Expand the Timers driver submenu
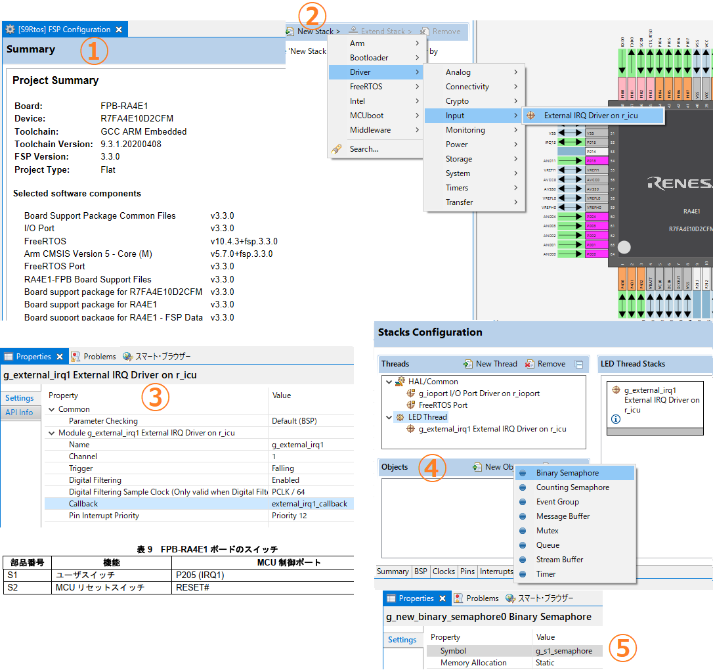 click(475, 188)
